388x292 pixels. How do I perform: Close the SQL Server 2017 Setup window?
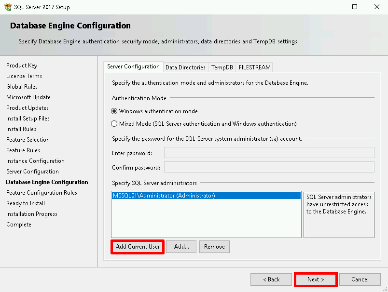(x=377, y=7)
